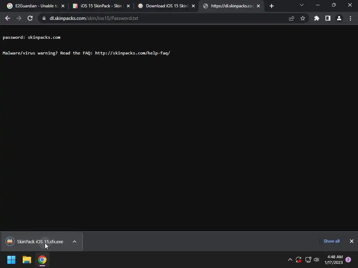Image resolution: width=358 pixels, height=268 pixels.
Task: Toggle the browser side panel
Action: pos(328,18)
